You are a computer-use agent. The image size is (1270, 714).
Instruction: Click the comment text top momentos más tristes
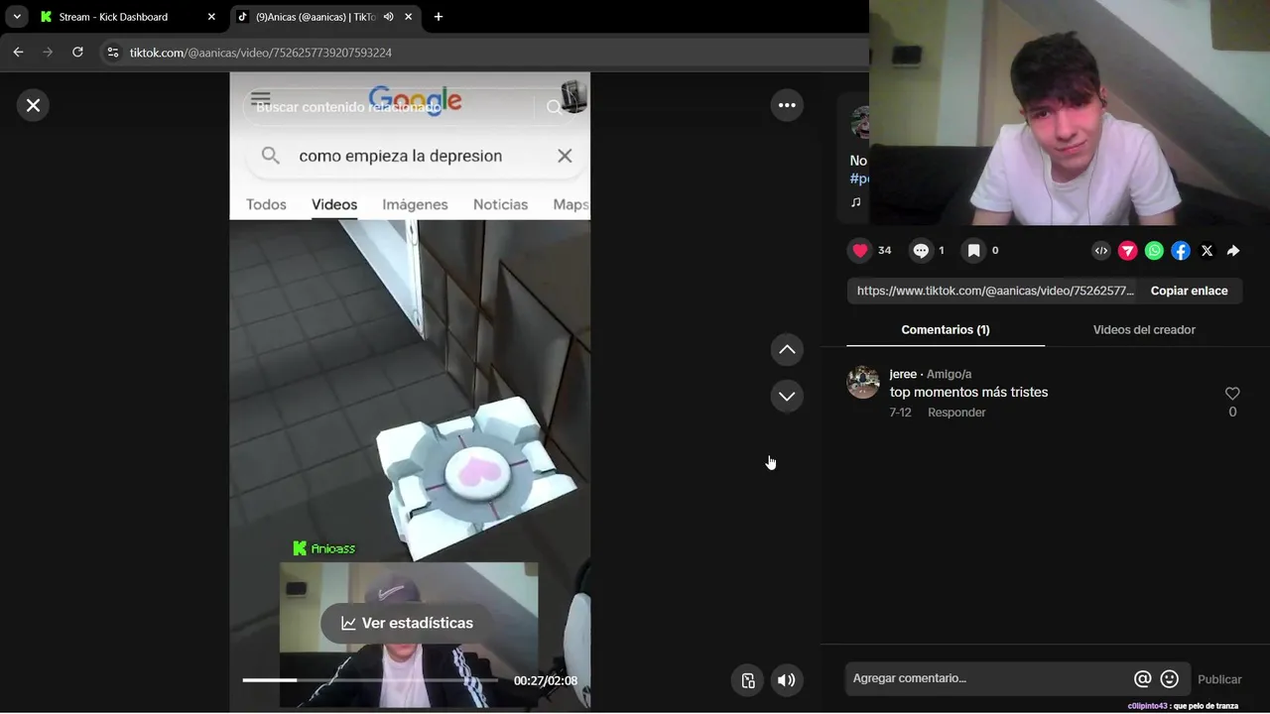[968, 392]
